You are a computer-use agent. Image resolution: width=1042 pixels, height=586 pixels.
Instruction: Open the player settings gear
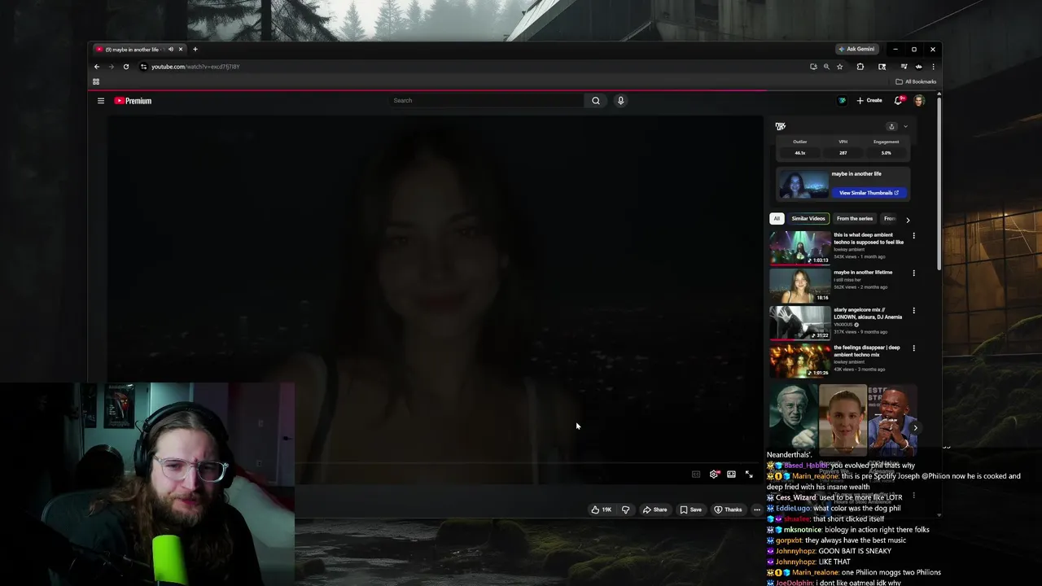tap(714, 474)
